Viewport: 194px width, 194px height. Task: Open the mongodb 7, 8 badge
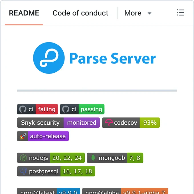[115, 158]
